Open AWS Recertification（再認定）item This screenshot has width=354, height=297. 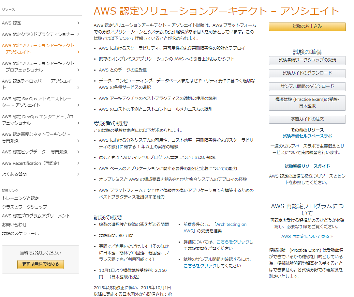pos(31,163)
